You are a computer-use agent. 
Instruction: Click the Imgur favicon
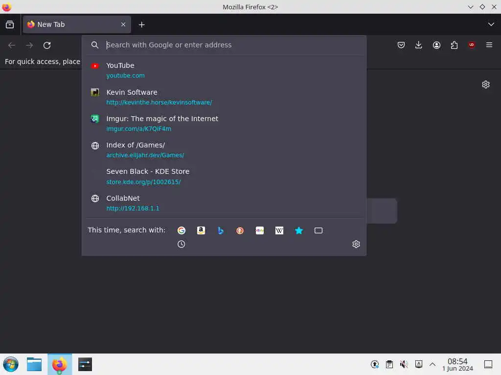95,119
